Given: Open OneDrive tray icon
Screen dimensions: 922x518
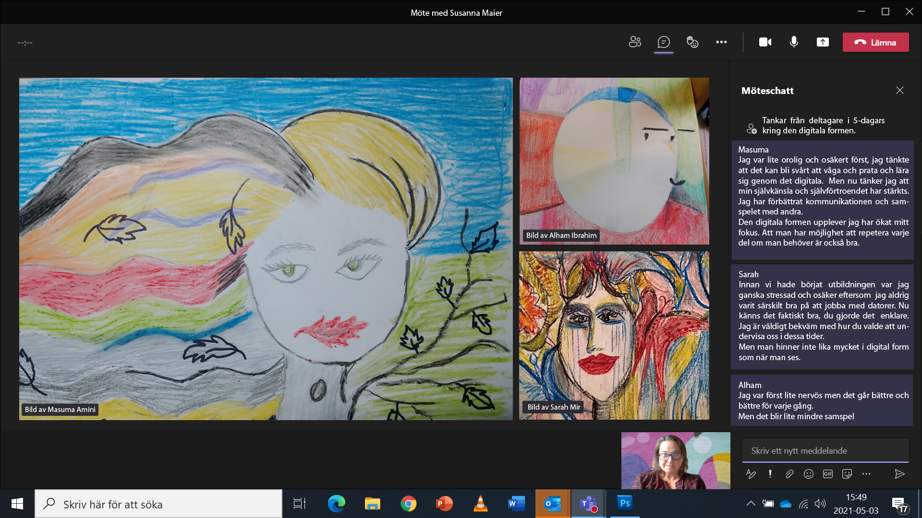Looking at the screenshot, I should point(786,504).
